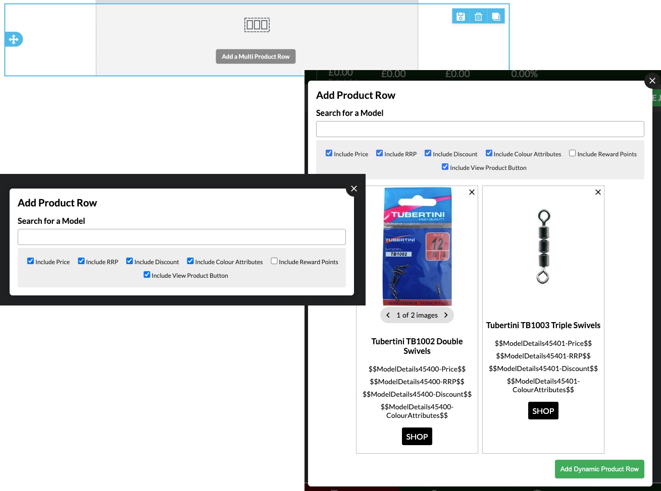Click $$ModelDetails45401-ColourAttributes$$ placeholder text
This screenshot has width=661, height=491.
point(543,386)
